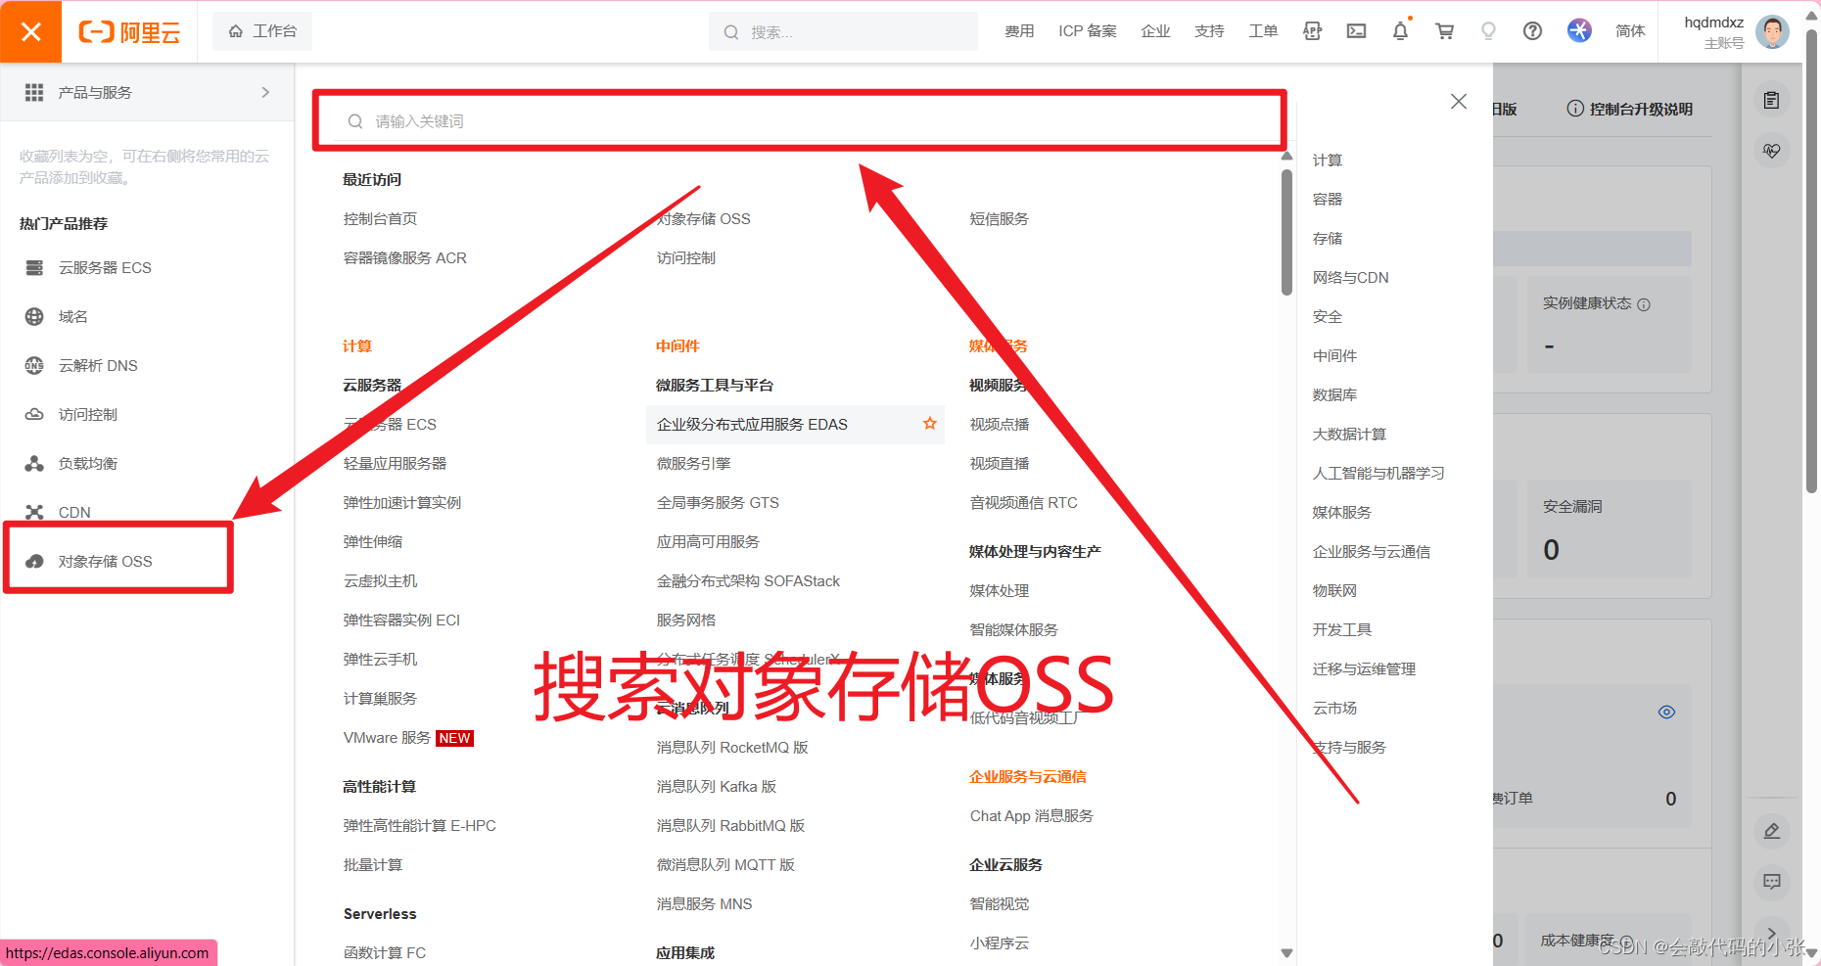1821x966 pixels.
Task: Jump to 数据库 category
Action: [1334, 395]
